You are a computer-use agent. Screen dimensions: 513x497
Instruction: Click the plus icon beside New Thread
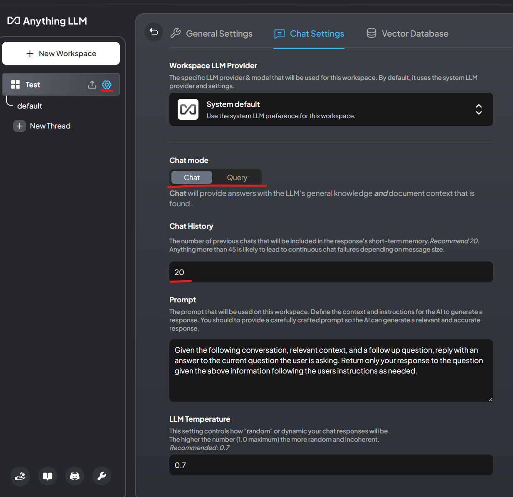click(x=20, y=126)
